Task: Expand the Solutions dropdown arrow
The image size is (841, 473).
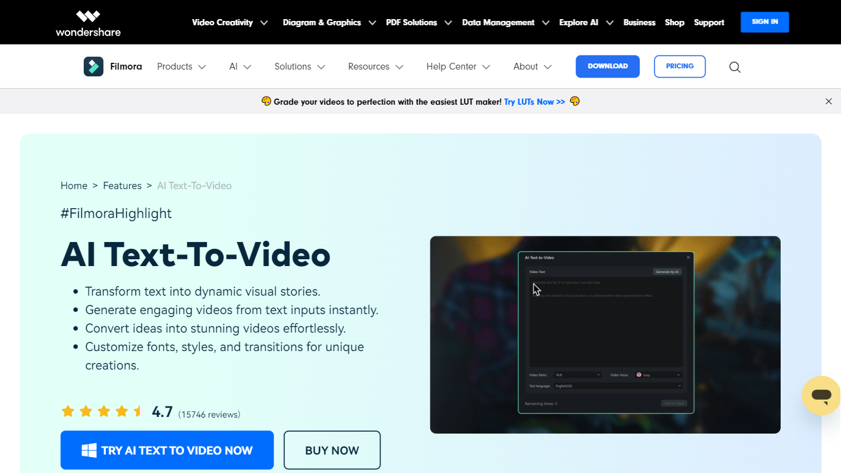Action: tap(321, 67)
